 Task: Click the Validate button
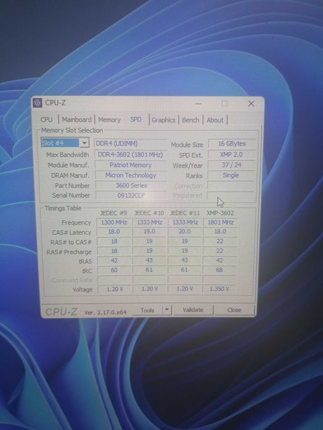[x=193, y=310]
